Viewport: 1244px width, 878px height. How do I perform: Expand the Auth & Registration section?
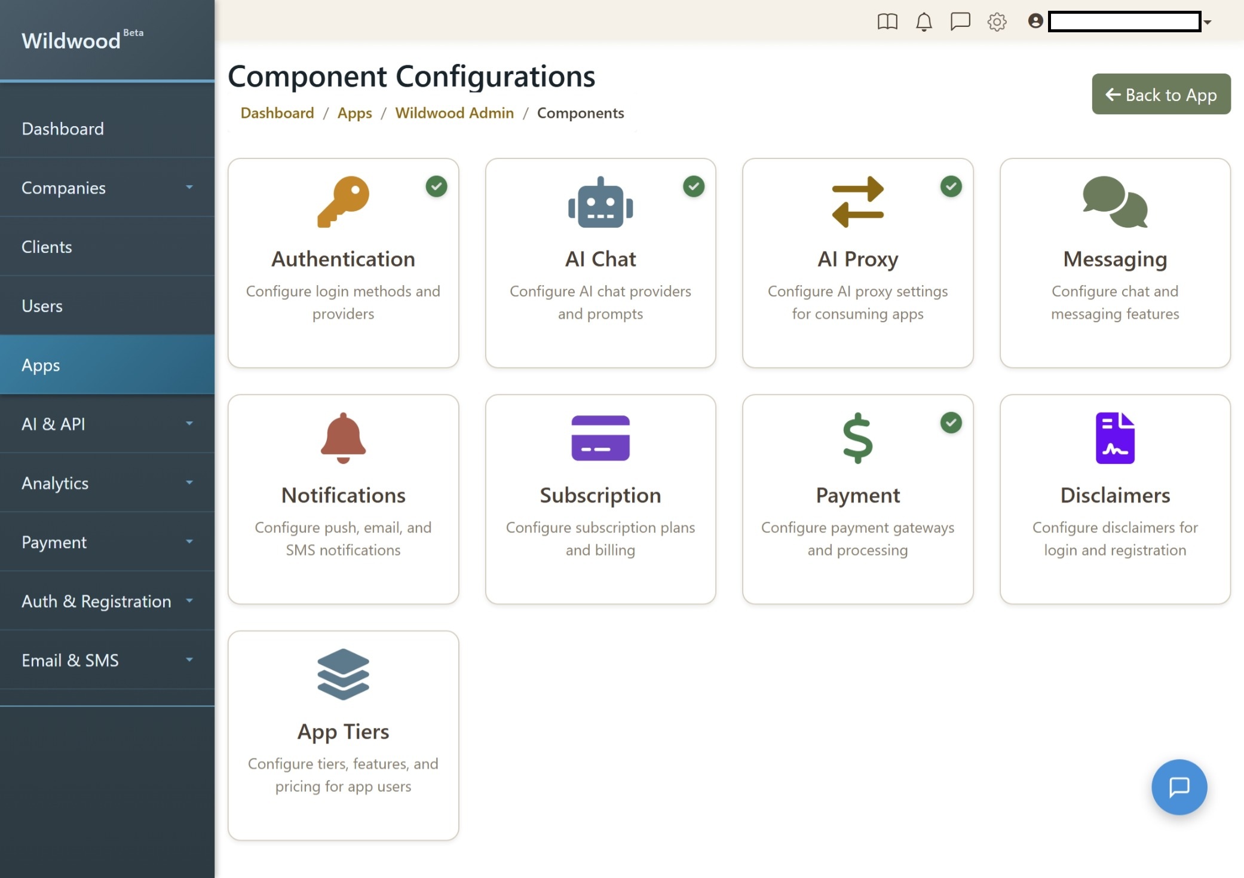(x=107, y=601)
